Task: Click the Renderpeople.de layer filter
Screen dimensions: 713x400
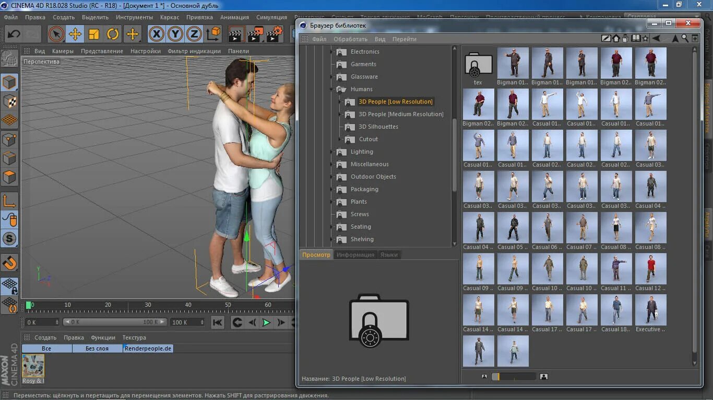Action: pos(148,348)
